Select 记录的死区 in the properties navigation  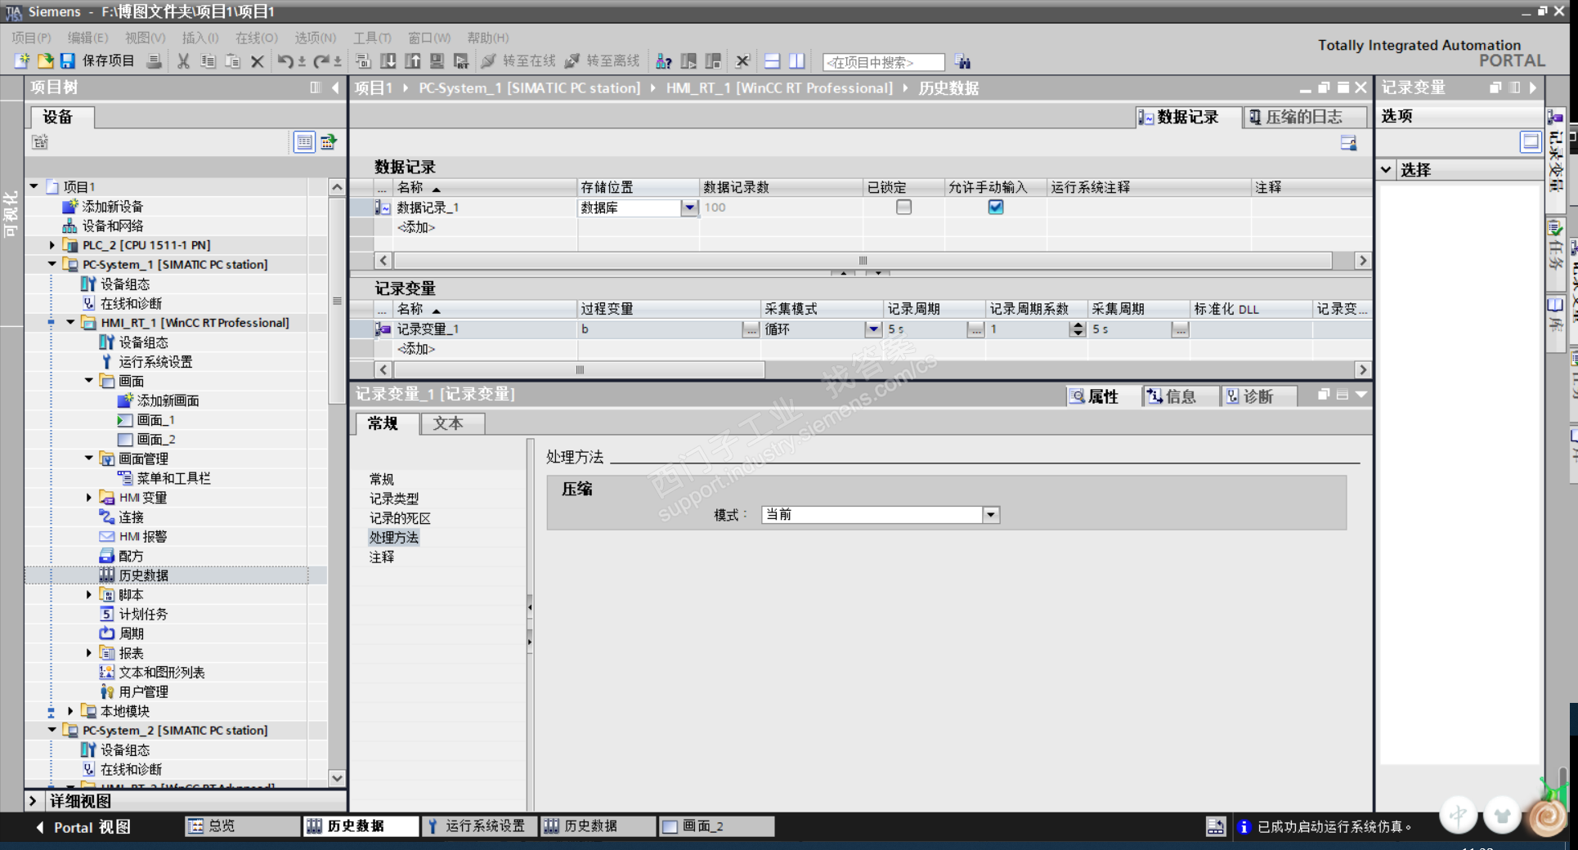pyautogui.click(x=400, y=518)
